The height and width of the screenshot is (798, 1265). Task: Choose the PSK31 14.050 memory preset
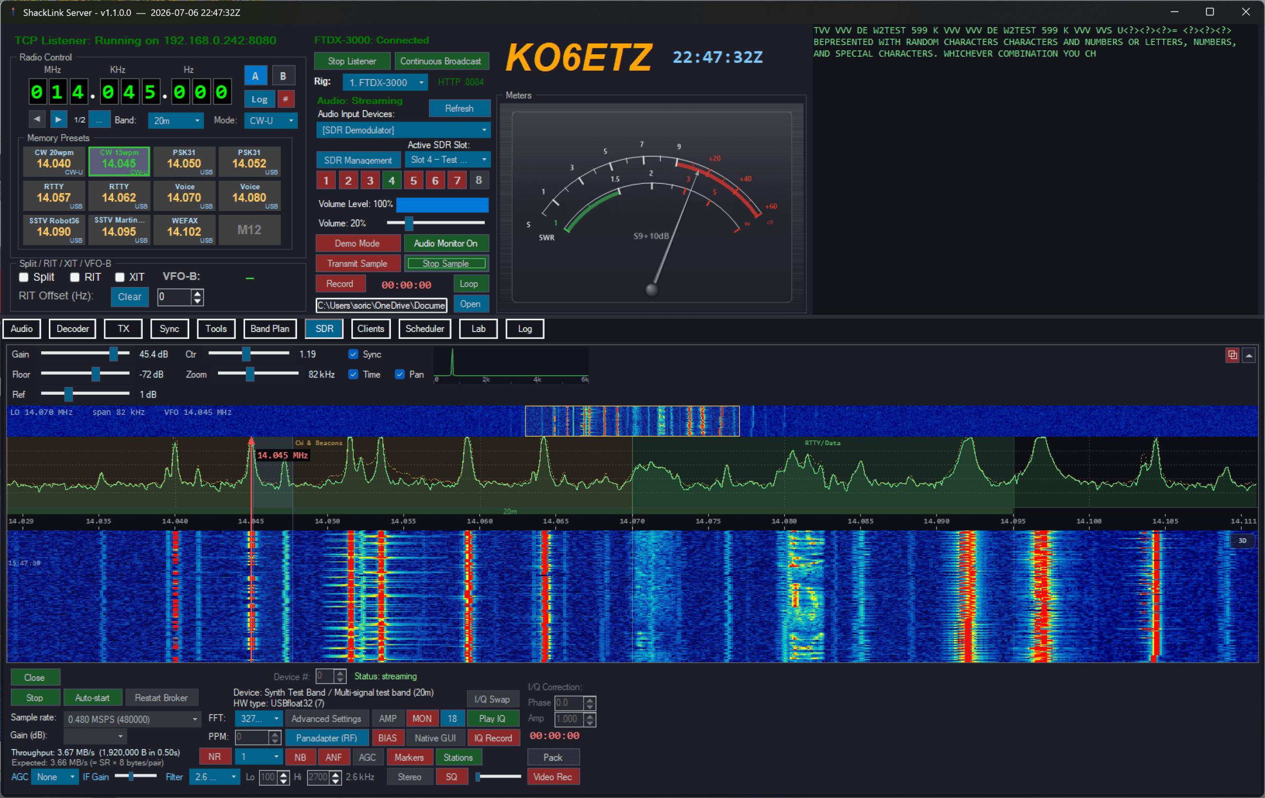click(184, 161)
